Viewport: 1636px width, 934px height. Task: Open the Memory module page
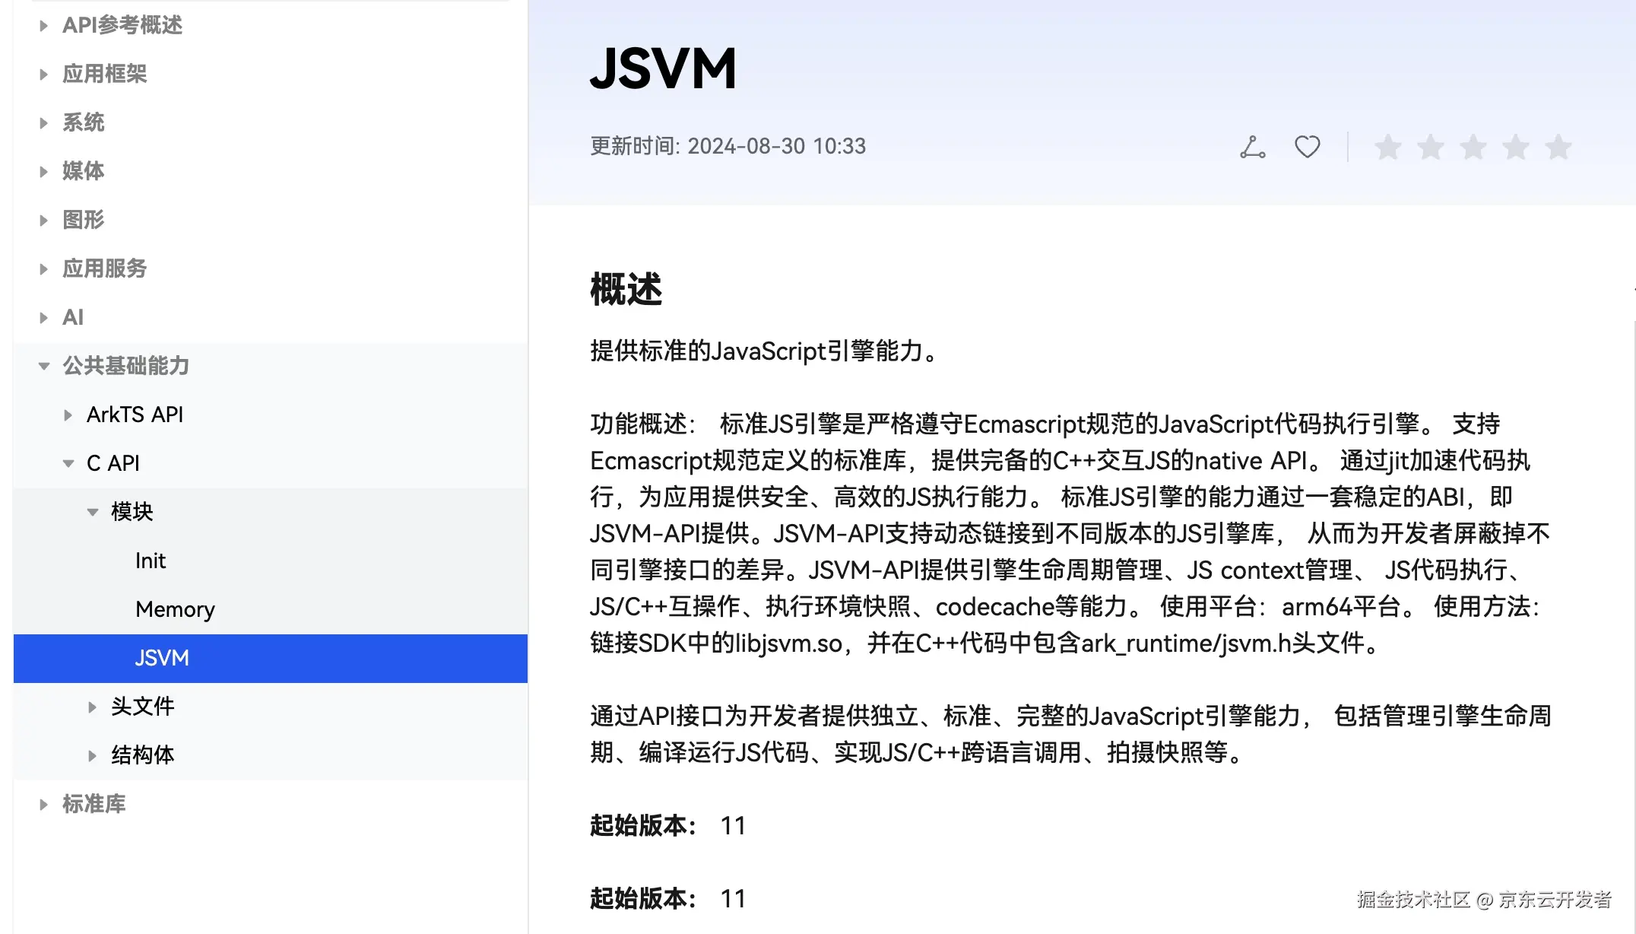click(175, 609)
